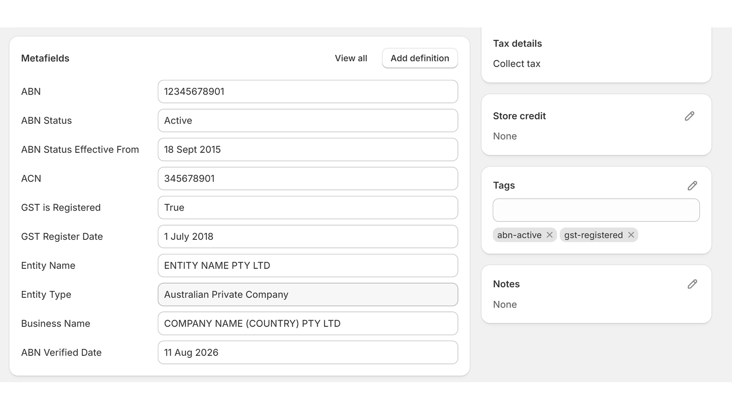Image resolution: width=732 pixels, height=411 pixels.
Task: Remove the gst-registered tag
Action: tap(631, 235)
